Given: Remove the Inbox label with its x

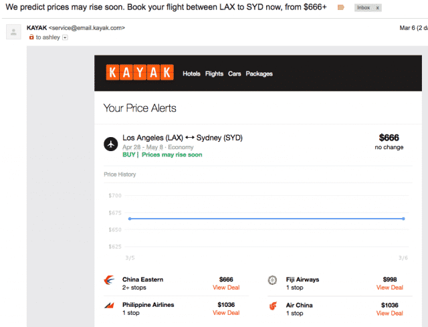Looking at the screenshot, I should pyautogui.click(x=377, y=7).
